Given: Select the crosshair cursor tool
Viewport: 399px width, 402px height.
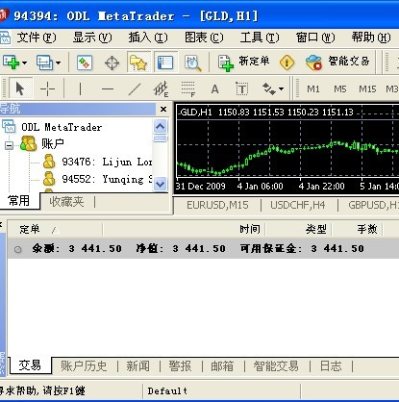Looking at the screenshot, I should point(47,88).
